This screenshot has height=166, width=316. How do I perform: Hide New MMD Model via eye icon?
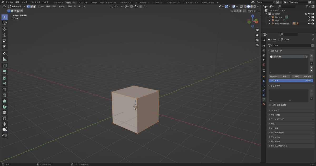pos(309,24)
